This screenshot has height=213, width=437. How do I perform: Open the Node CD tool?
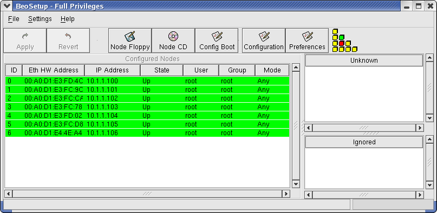(x=173, y=41)
